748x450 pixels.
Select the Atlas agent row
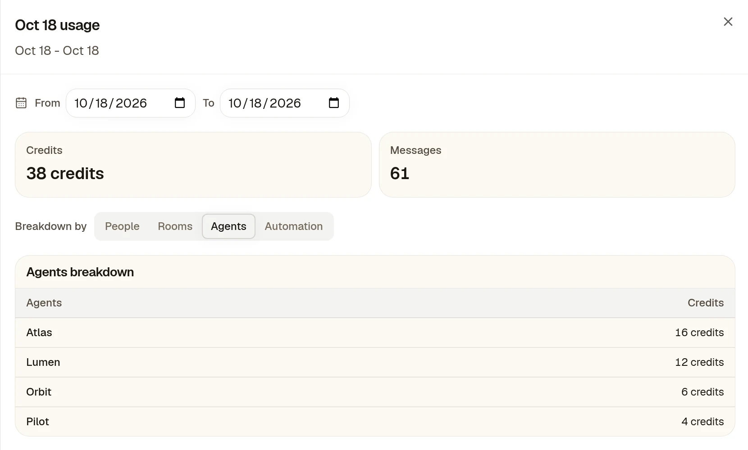click(375, 333)
